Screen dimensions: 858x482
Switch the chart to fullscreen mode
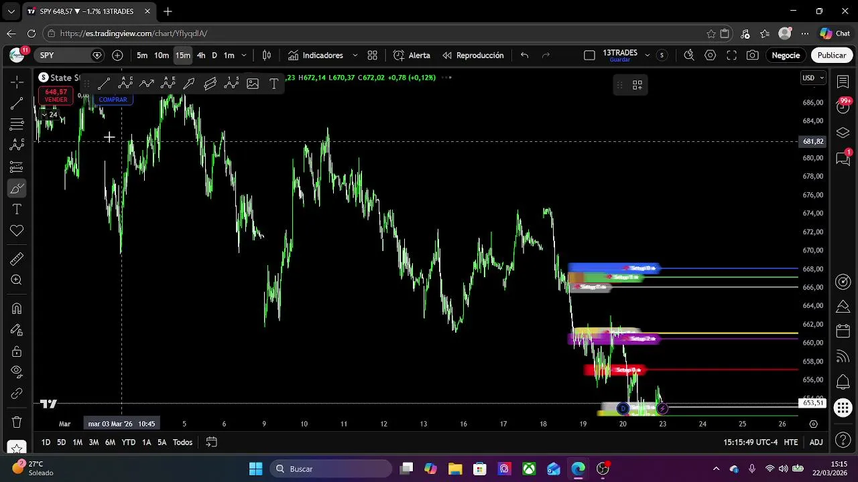click(x=731, y=56)
